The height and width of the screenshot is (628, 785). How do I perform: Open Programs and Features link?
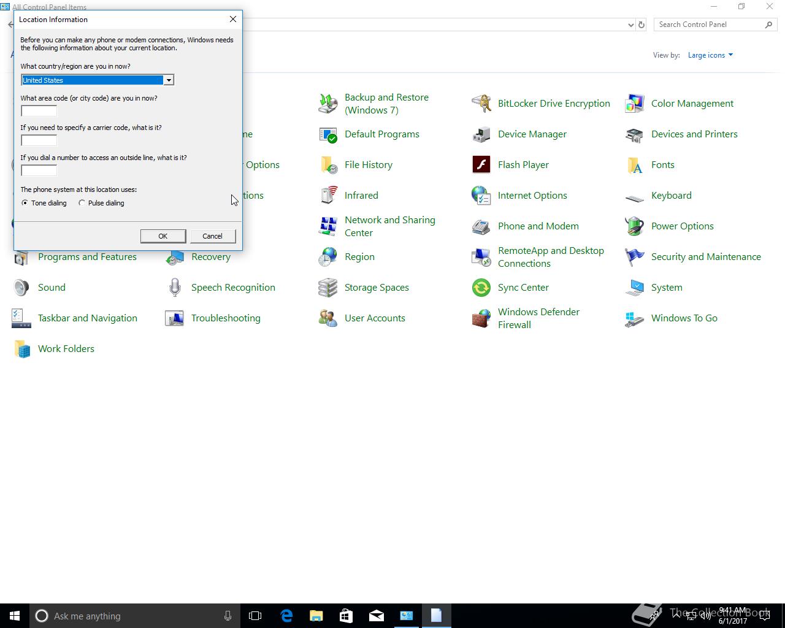coord(87,257)
